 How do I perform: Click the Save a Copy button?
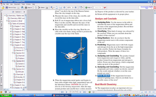[x=11, y=8]
